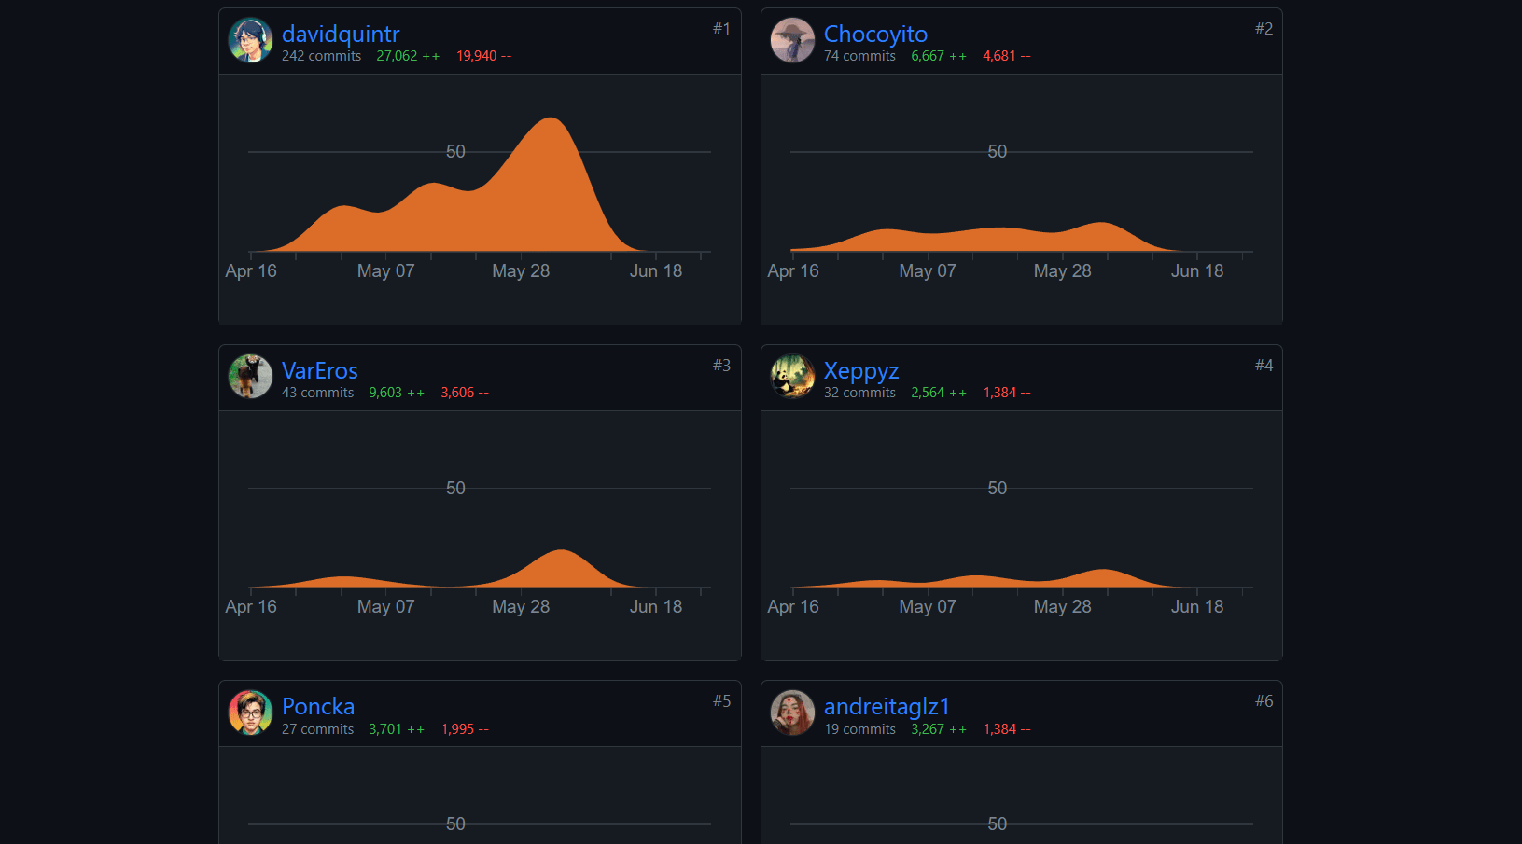The height and width of the screenshot is (844, 1522).
Task: Click Xeppyz's 1,384 deletions count
Action: [1007, 393]
